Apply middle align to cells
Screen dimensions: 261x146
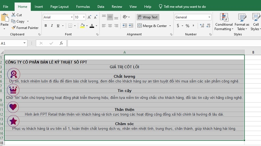pyautogui.click(x=110, y=17)
